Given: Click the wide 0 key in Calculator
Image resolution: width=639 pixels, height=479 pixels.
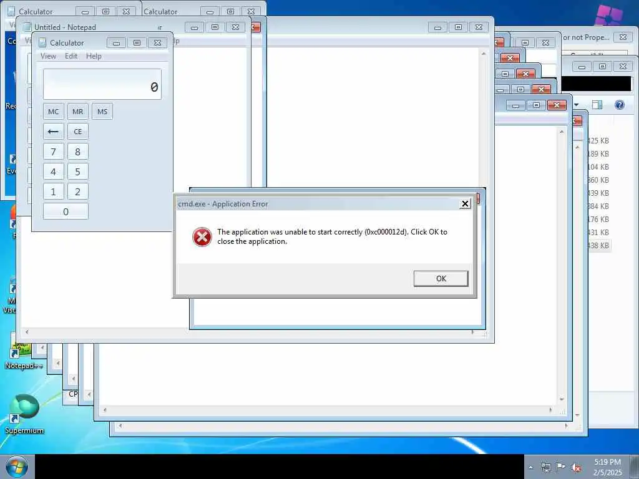Looking at the screenshot, I should 66,212.
